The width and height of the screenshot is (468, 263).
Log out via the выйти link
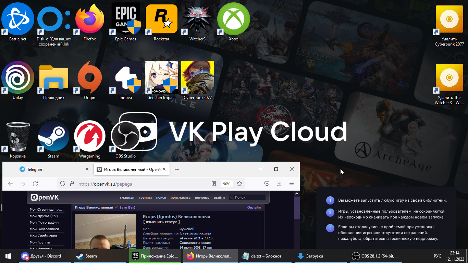click(x=219, y=198)
